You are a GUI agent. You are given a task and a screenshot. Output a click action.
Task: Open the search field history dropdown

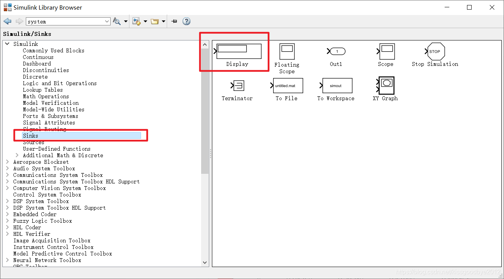click(x=107, y=22)
